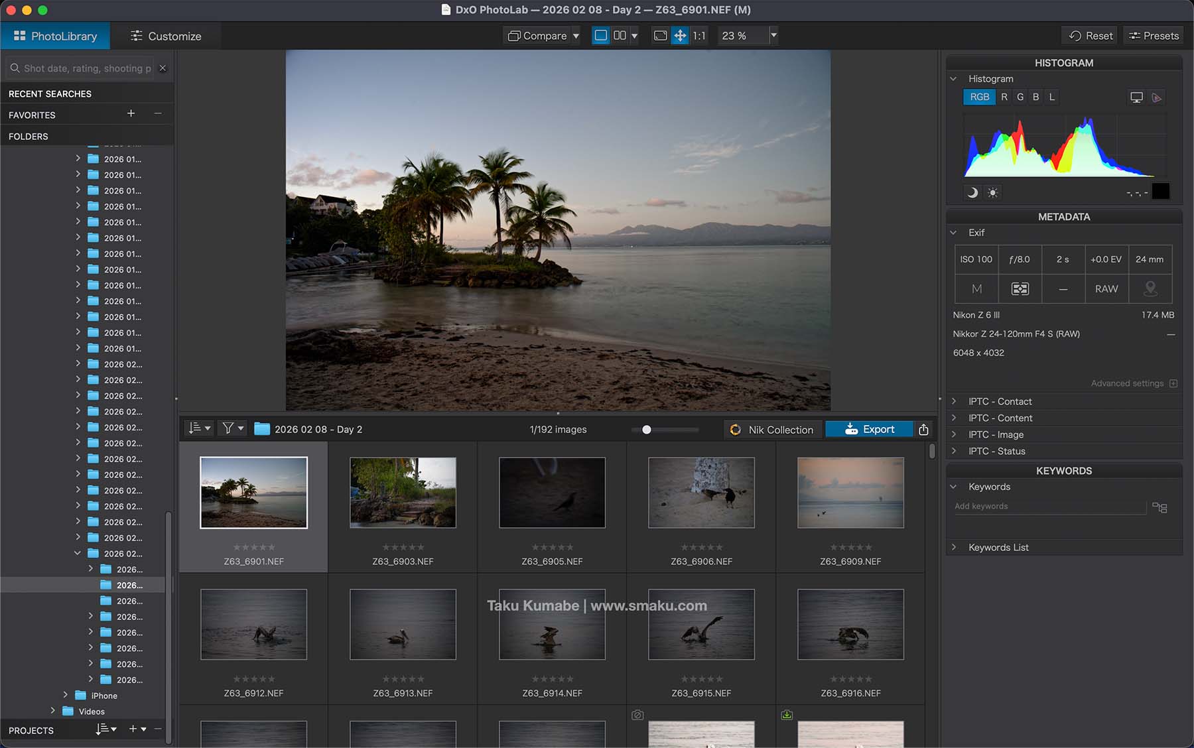Expand the Keywords List section
The width and height of the screenshot is (1194, 748).
(x=998, y=547)
